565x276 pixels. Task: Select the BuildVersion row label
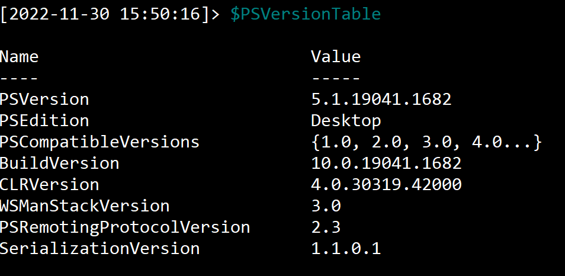(x=59, y=163)
